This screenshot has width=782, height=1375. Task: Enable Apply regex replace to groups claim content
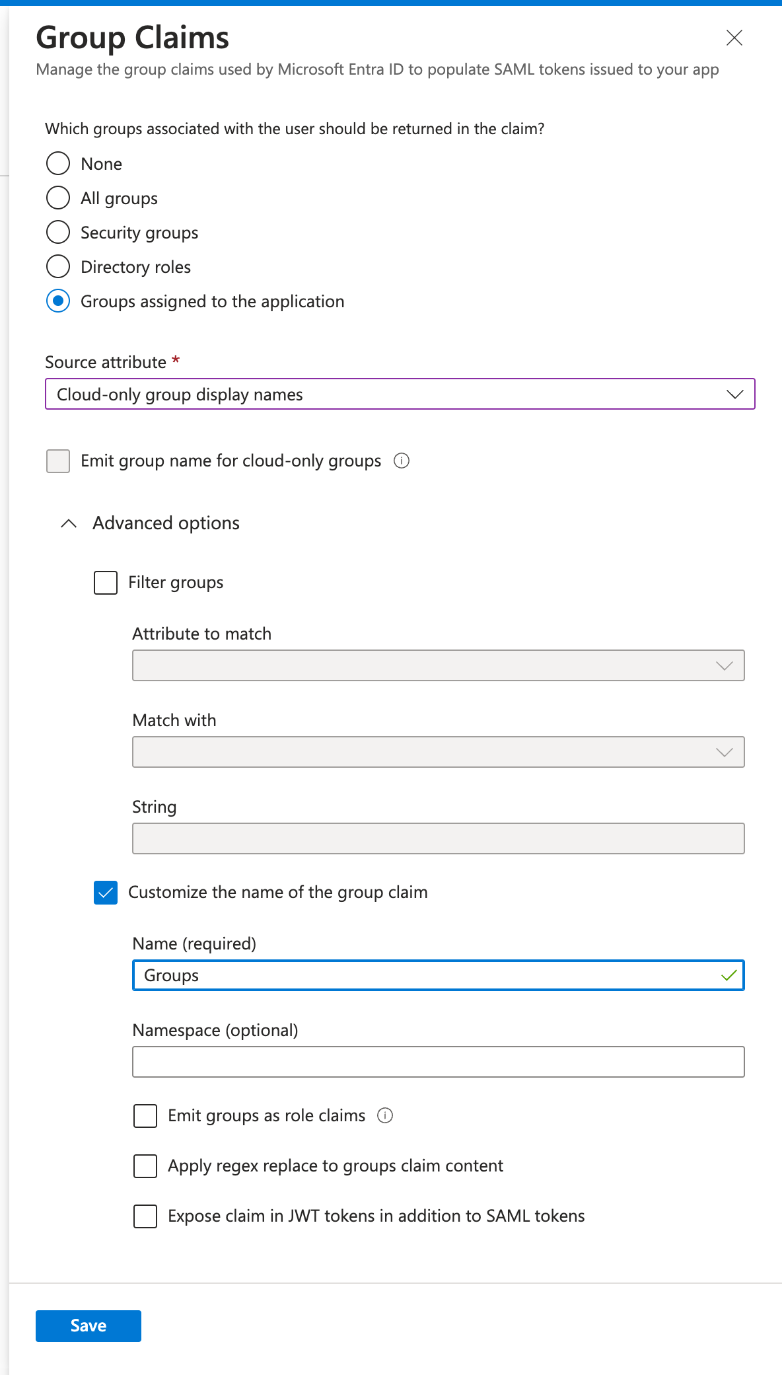[x=145, y=1166]
